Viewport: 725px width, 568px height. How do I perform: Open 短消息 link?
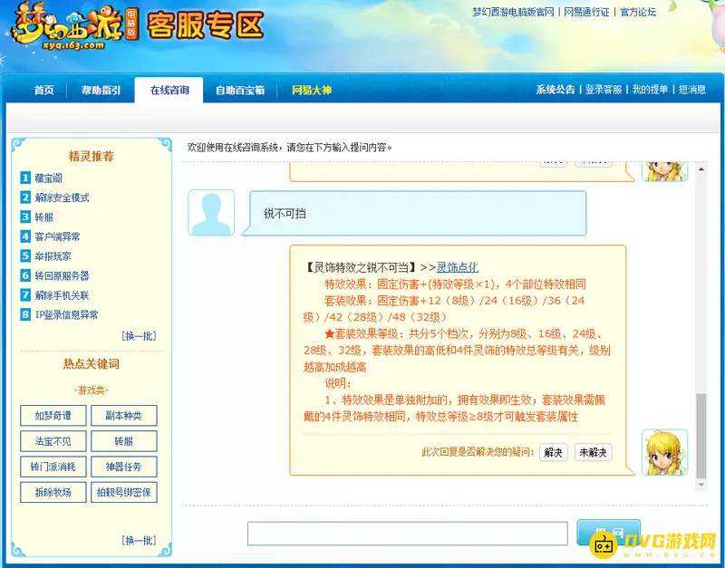[x=692, y=90]
